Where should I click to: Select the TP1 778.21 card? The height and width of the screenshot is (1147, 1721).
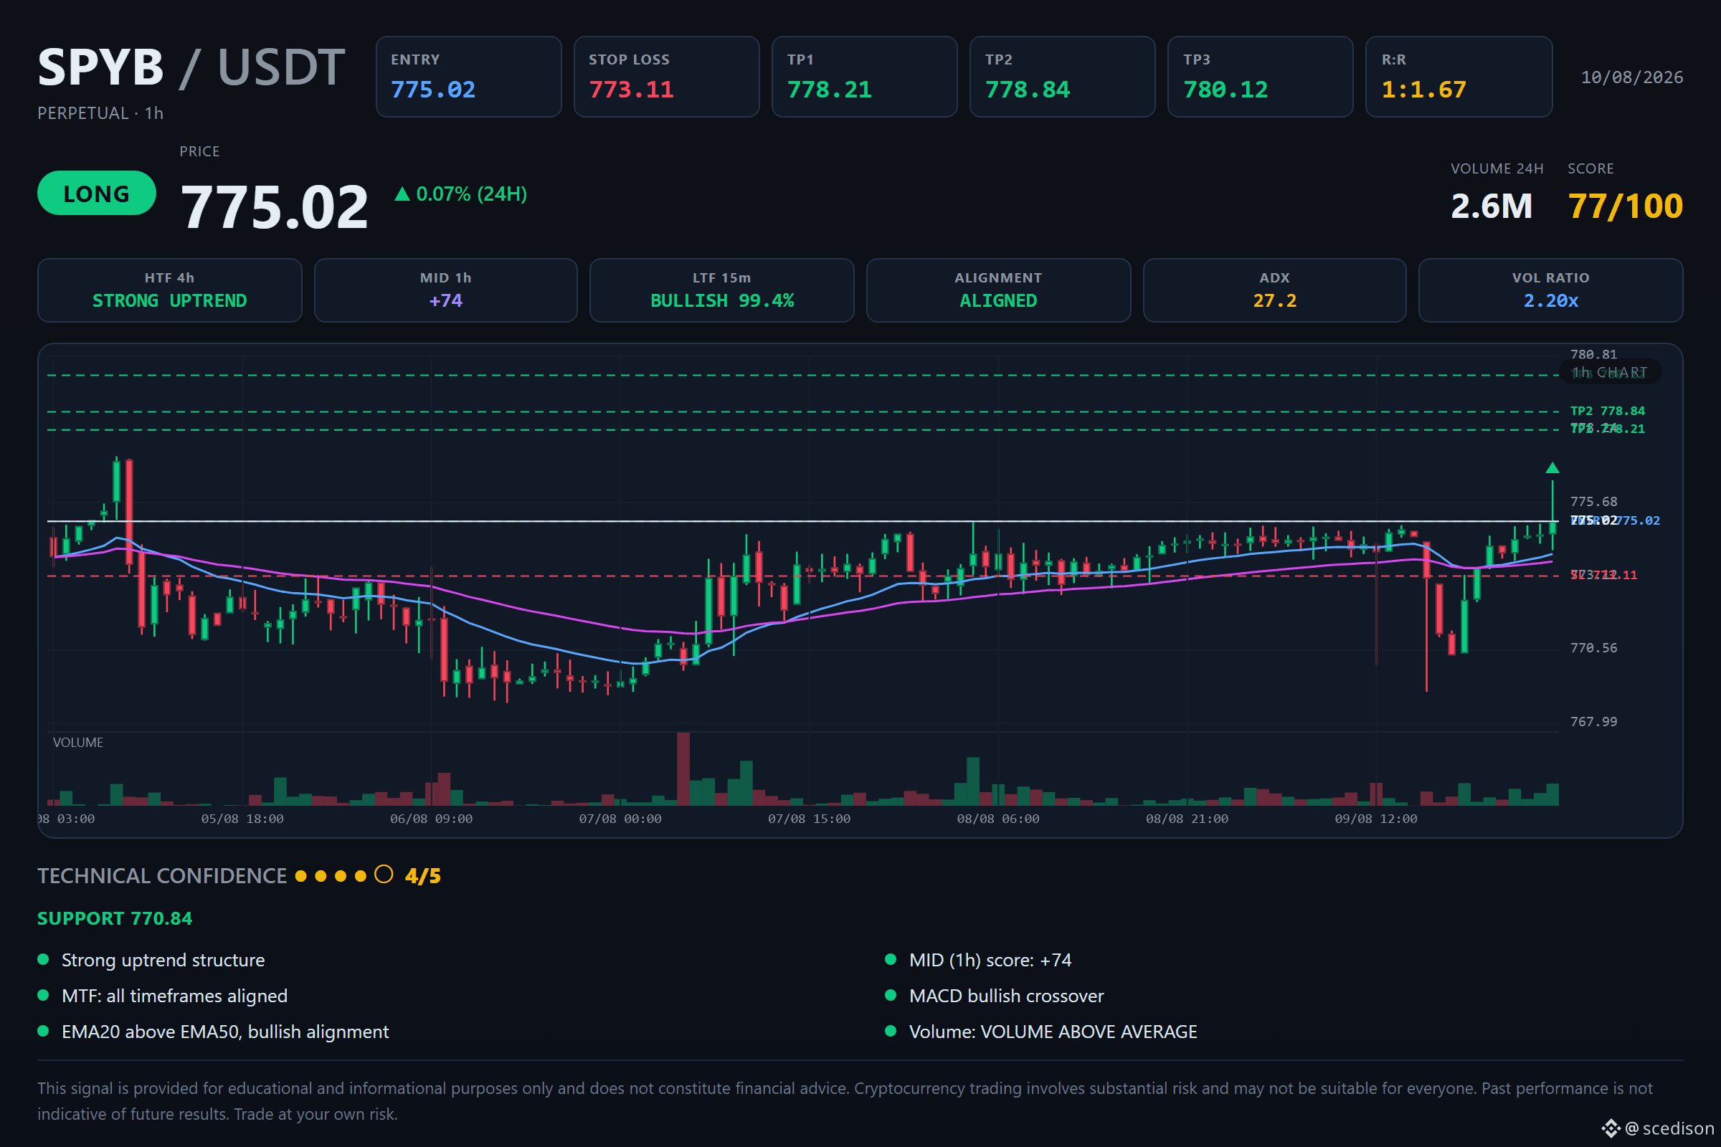coord(864,77)
